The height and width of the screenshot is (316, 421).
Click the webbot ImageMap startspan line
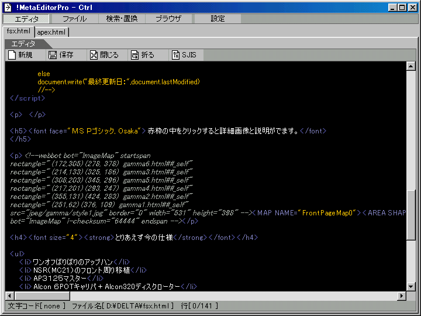(80, 156)
